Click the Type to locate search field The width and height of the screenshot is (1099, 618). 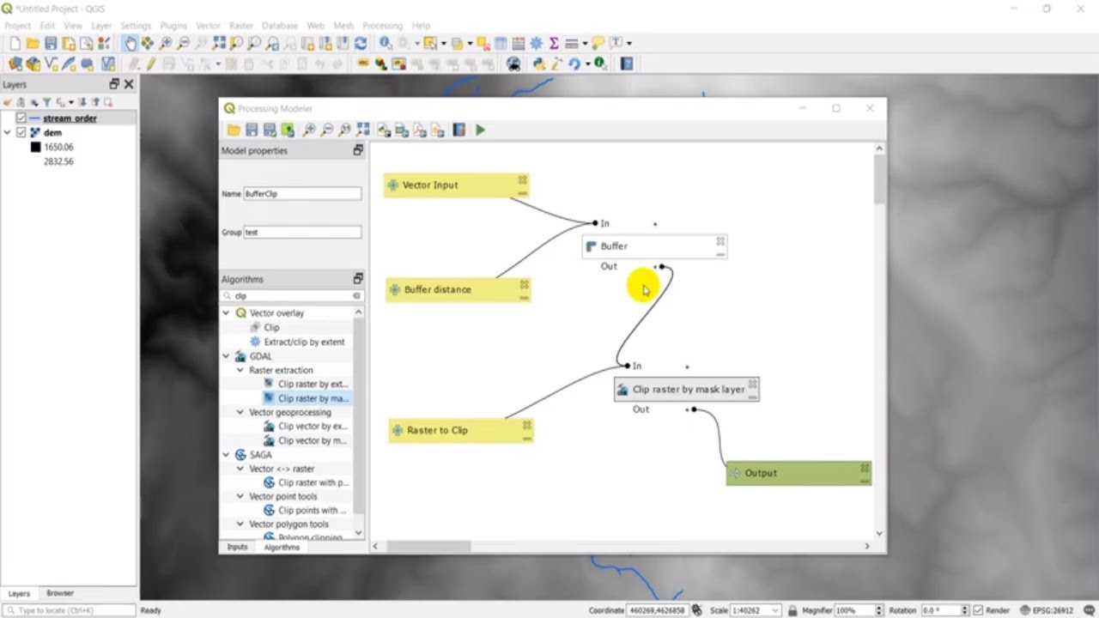[69, 610]
